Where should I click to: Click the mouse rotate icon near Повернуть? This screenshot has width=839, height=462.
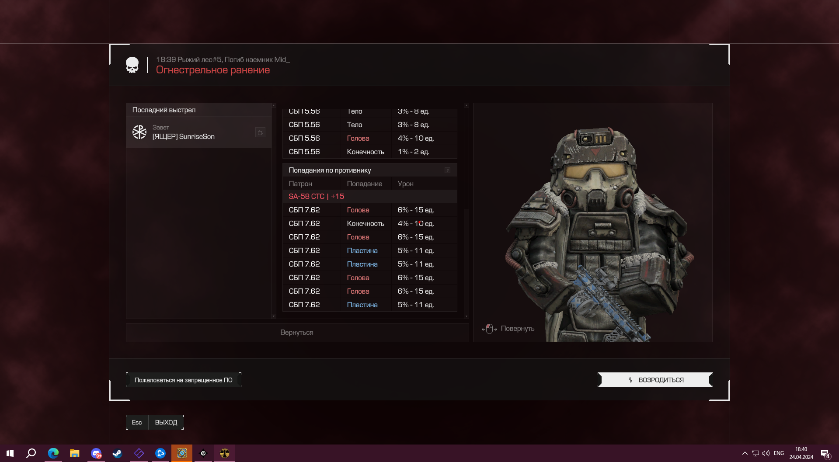(x=489, y=329)
